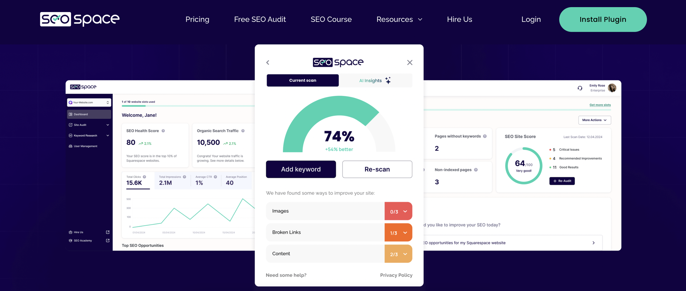Expand Keyword Research sidebar item
The height and width of the screenshot is (291, 686).
pyautogui.click(x=89, y=136)
